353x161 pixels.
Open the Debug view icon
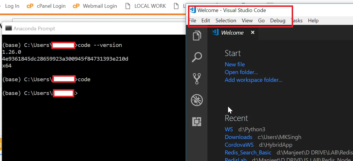(197, 100)
